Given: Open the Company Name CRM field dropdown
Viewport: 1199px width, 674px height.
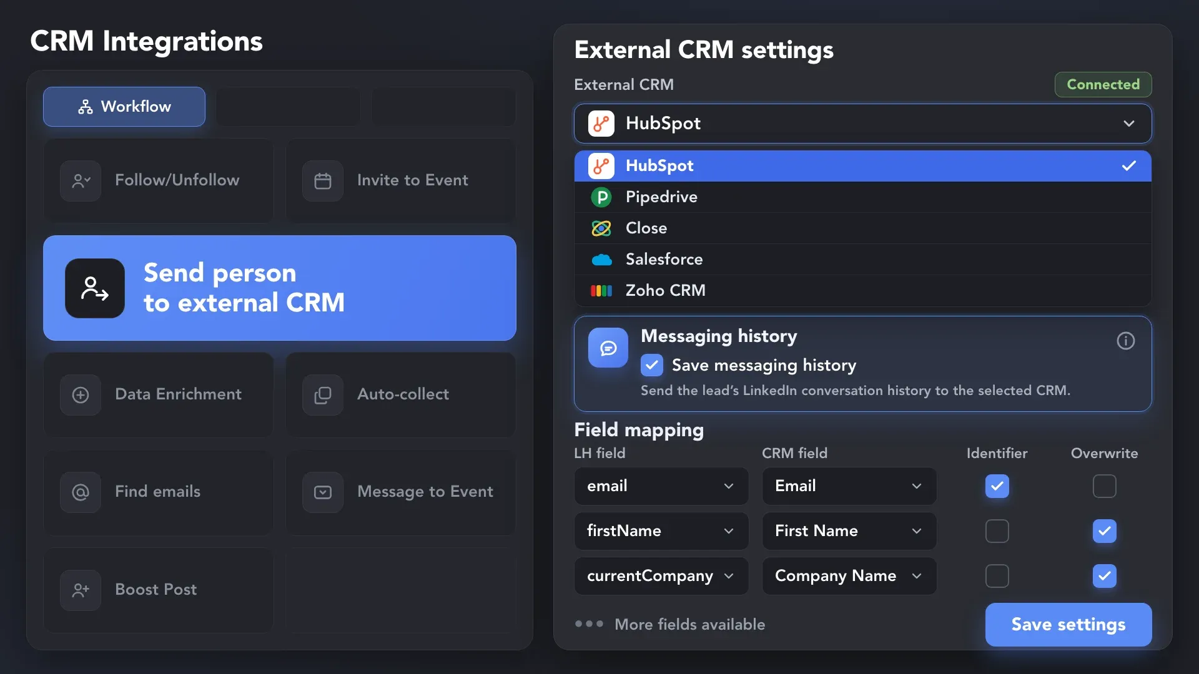Looking at the screenshot, I should (849, 576).
